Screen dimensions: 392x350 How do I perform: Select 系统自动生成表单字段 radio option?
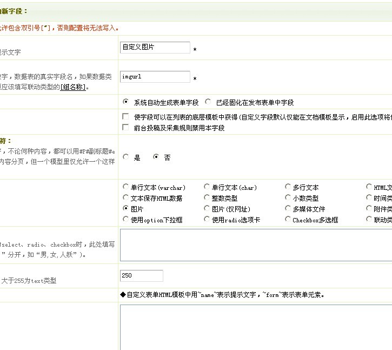[x=125, y=102]
